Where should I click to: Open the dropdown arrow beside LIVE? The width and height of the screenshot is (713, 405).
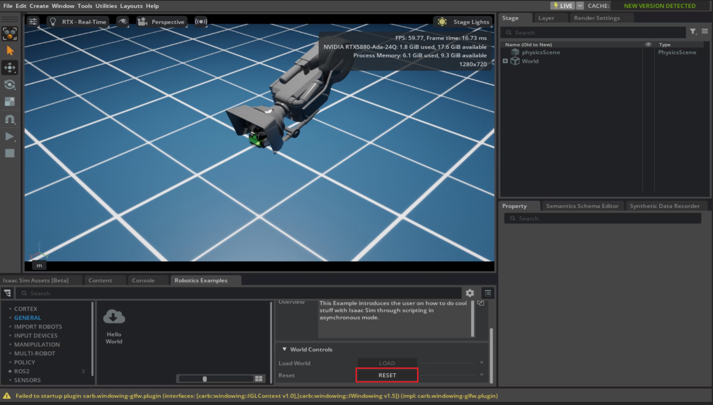pyautogui.click(x=580, y=6)
